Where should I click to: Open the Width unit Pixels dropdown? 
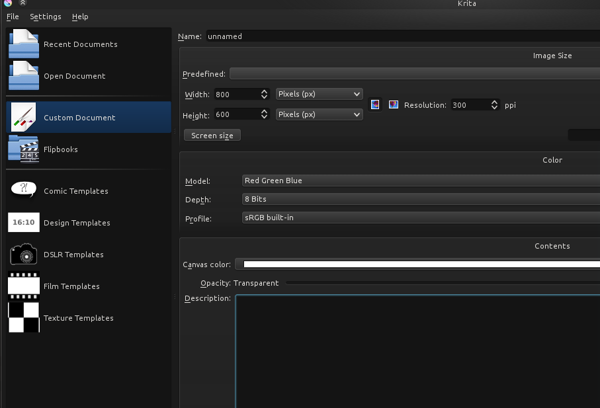(319, 94)
